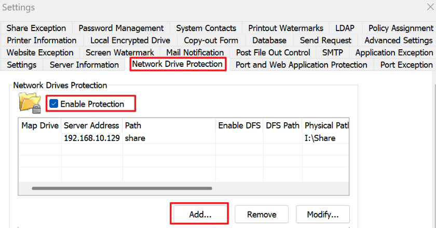436x228 pixels.
Task: Select the 192.168.10.129 server row
Action: tap(184, 138)
